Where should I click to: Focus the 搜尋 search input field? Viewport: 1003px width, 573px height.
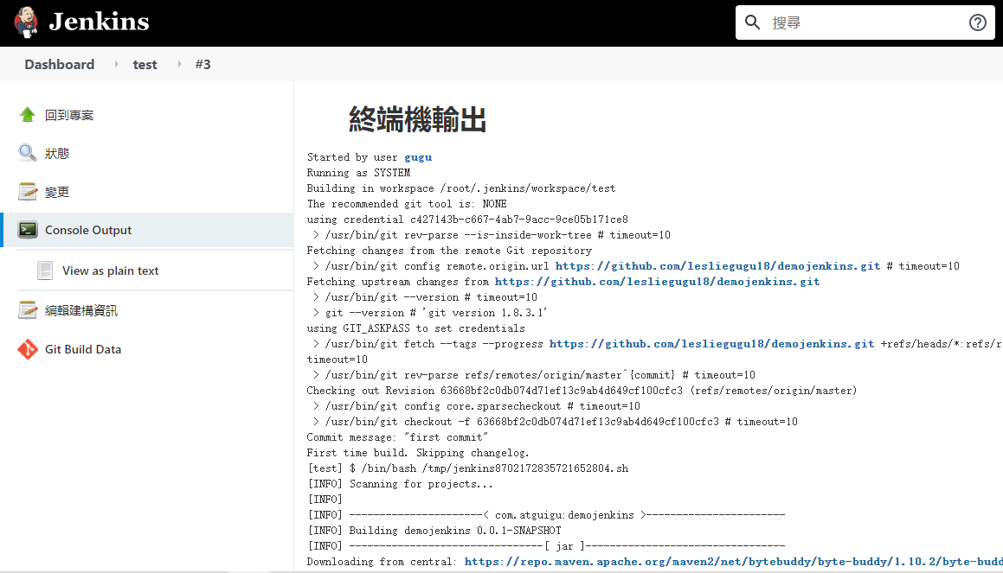(x=865, y=23)
